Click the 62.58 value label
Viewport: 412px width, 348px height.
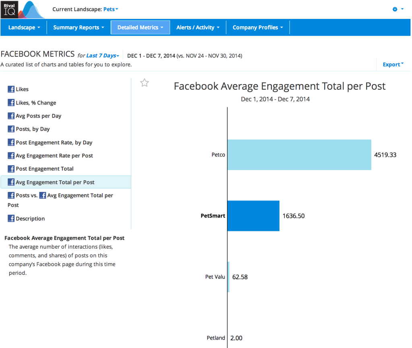[240, 277]
